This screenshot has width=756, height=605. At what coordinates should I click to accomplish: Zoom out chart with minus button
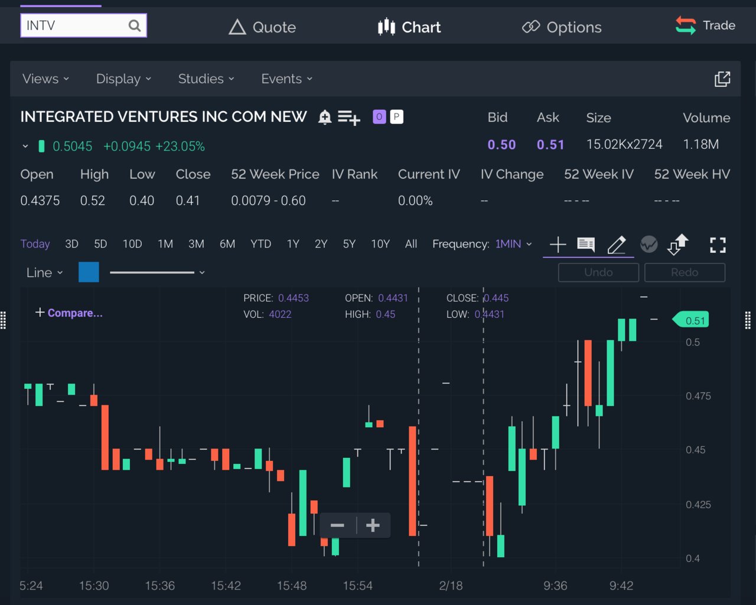(337, 525)
